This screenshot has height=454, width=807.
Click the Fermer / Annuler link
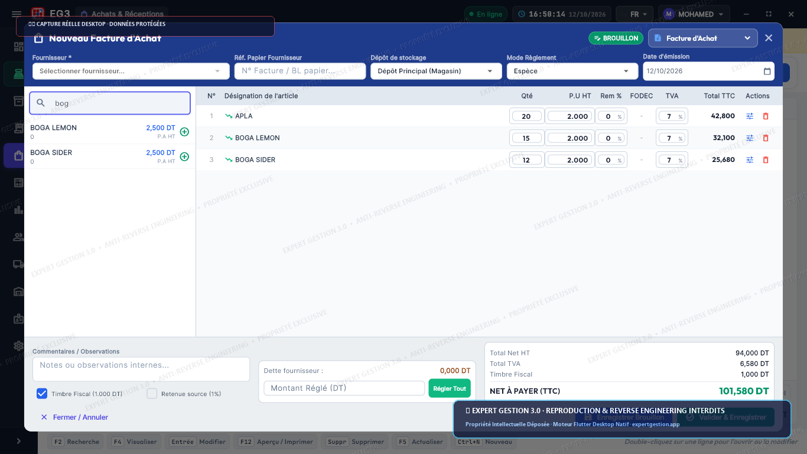[x=74, y=417]
